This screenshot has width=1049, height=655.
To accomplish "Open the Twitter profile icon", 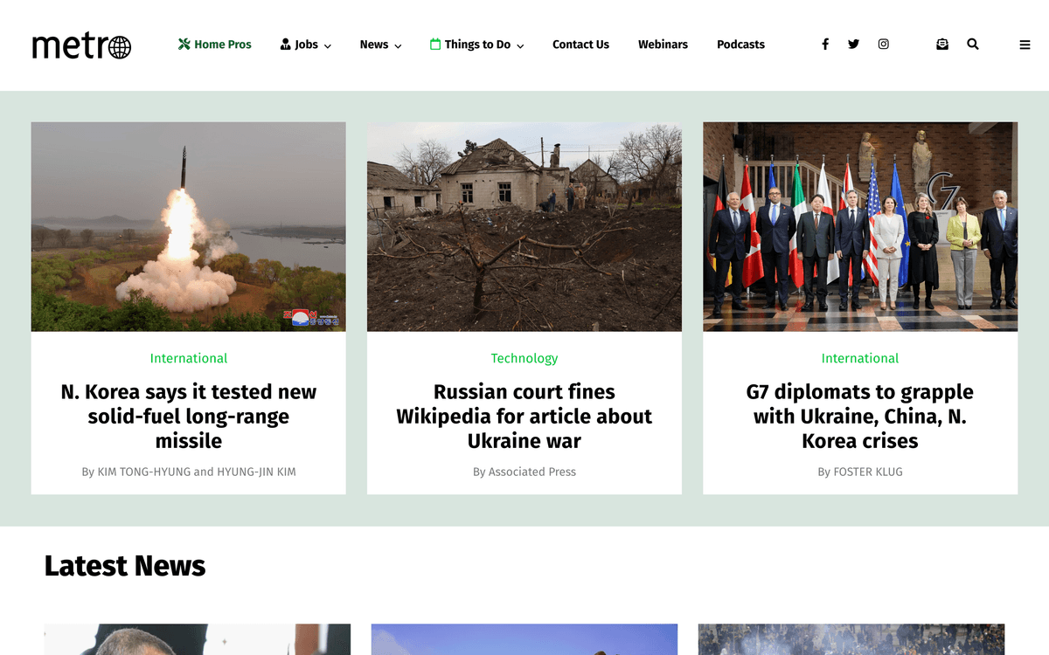I will [853, 45].
